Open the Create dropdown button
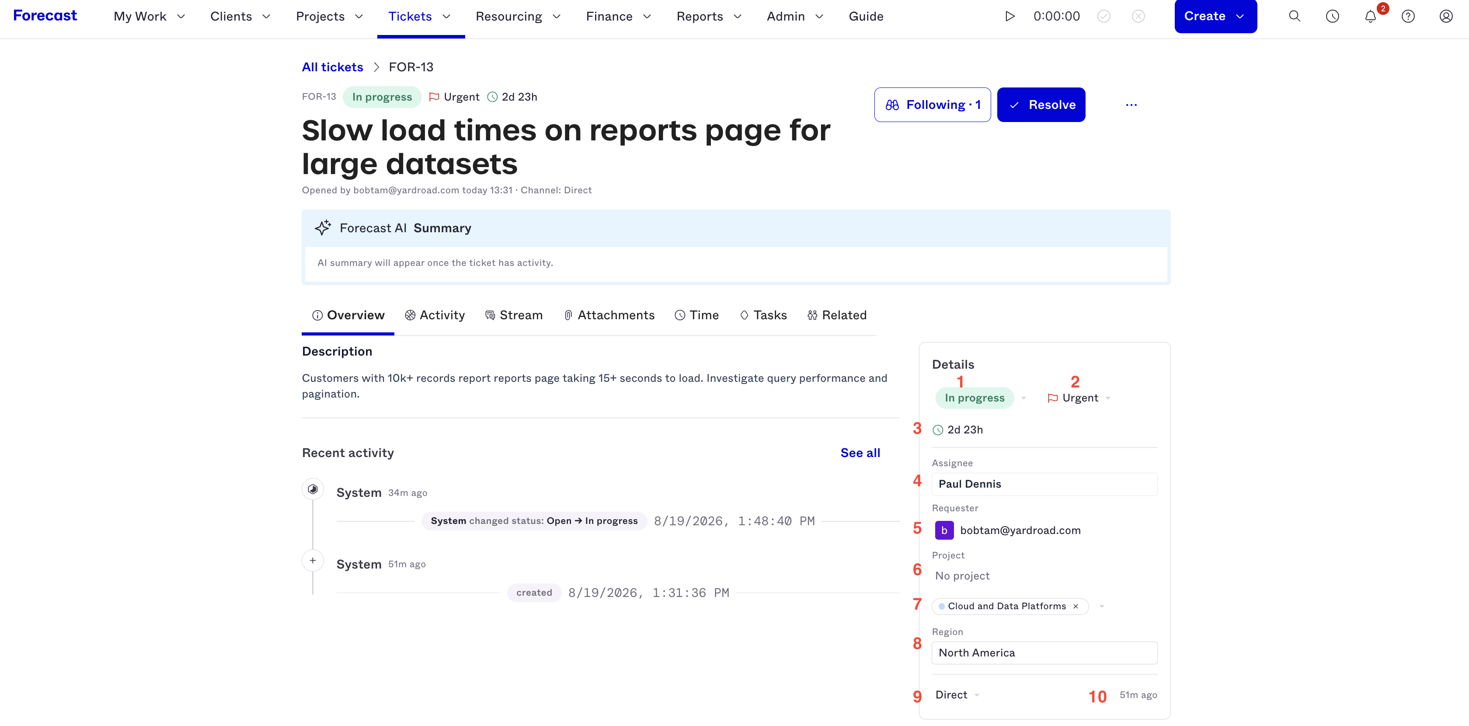The height and width of the screenshot is (726, 1469). 1215,16
